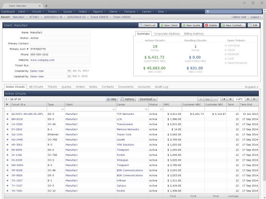This screenshot has height=199, width=266.
Task: Open the new browser tab plus icon
Action: point(46,6)
